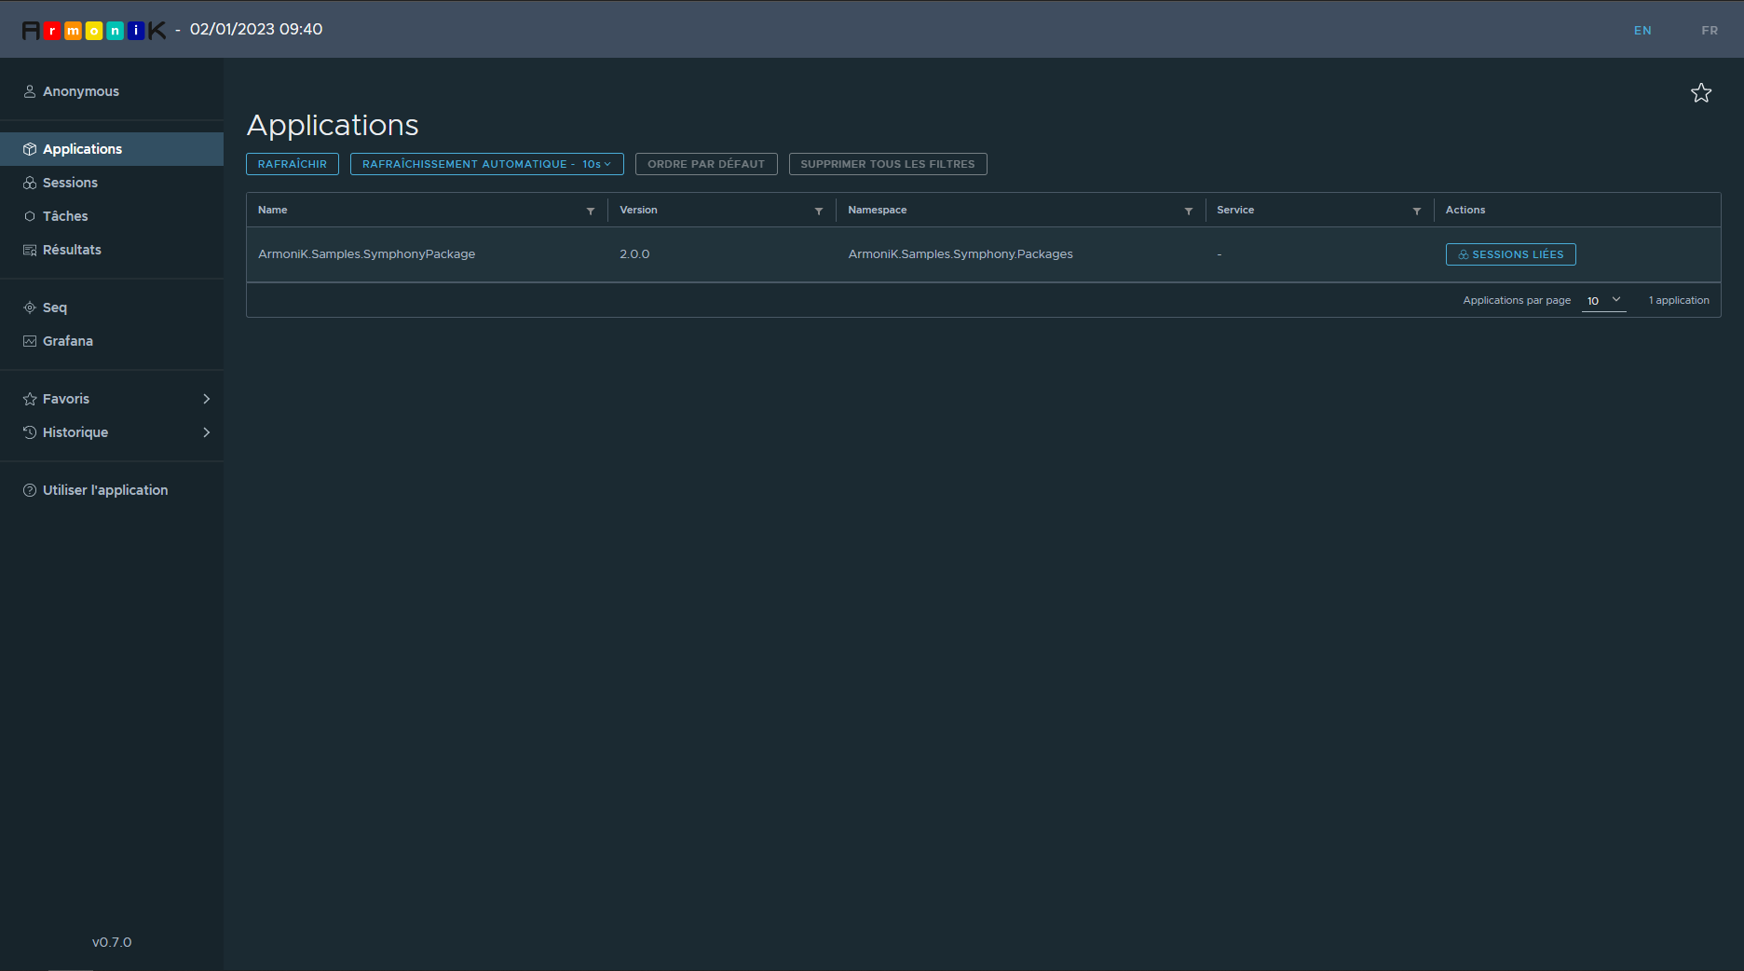This screenshot has width=1744, height=971.
Task: Add this page to favorites with the star icon
Action: (x=1701, y=93)
